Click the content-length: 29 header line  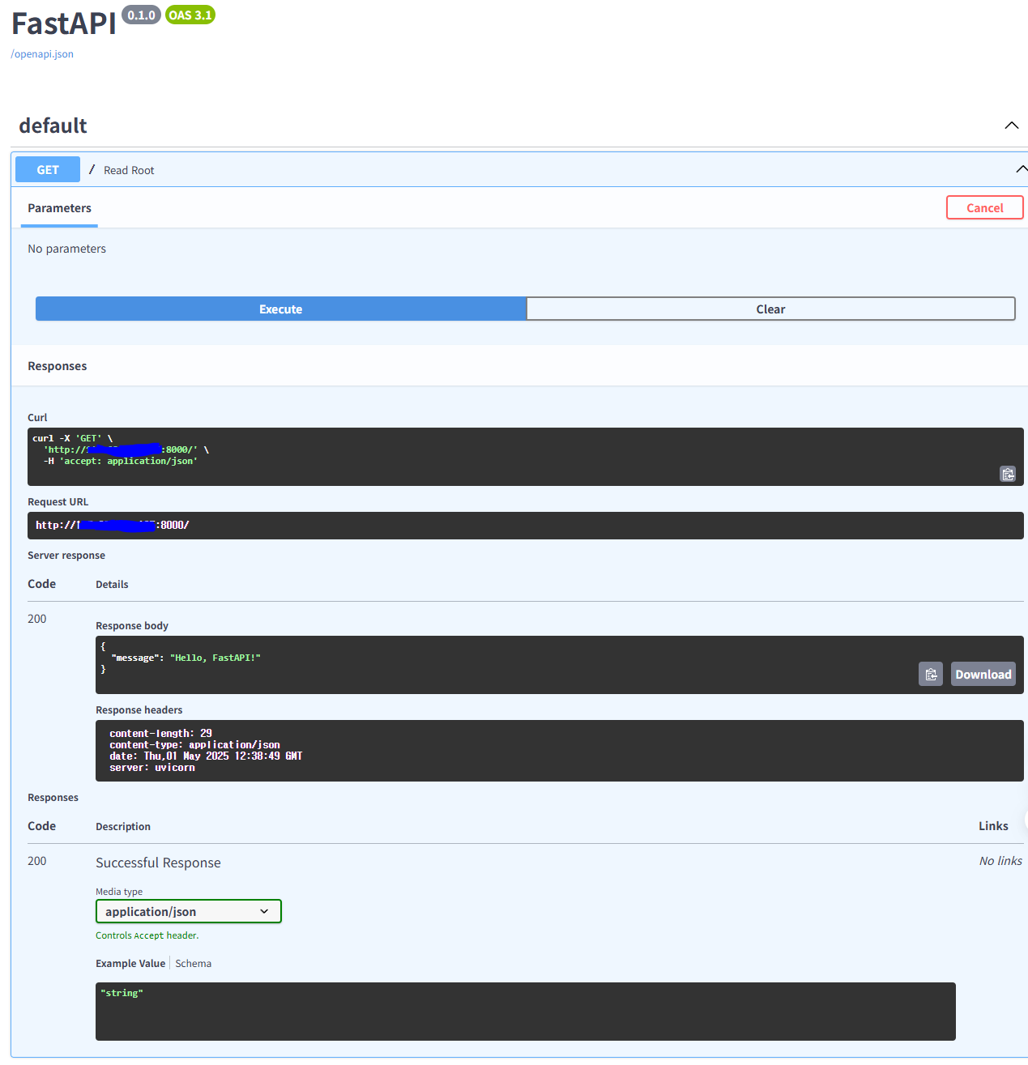click(161, 733)
